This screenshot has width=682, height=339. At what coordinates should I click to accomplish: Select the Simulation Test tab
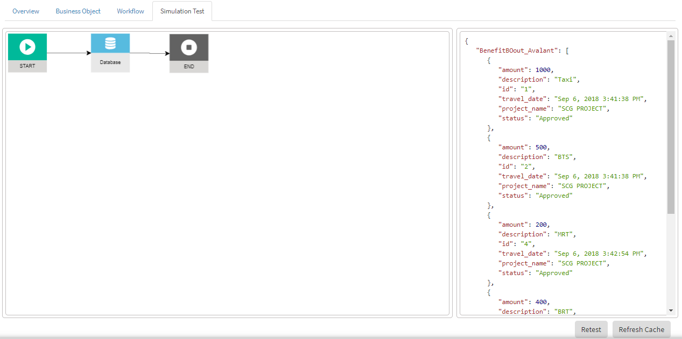[182, 11]
